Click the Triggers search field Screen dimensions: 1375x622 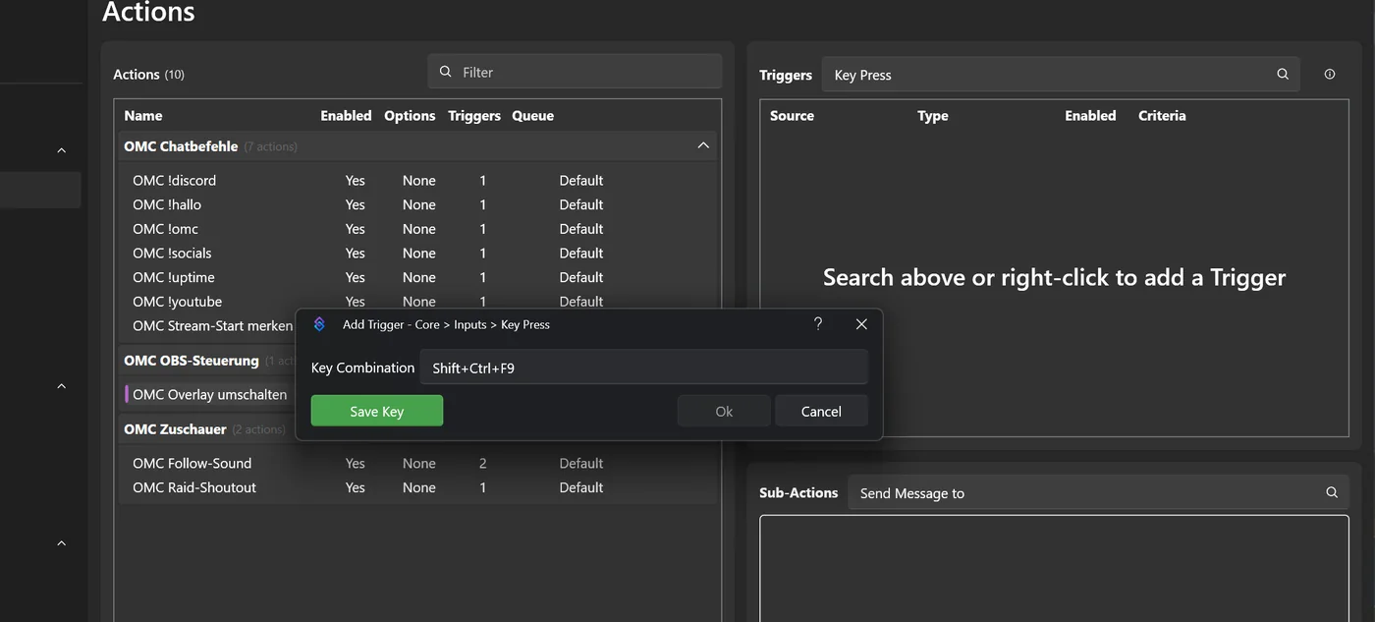(1061, 75)
